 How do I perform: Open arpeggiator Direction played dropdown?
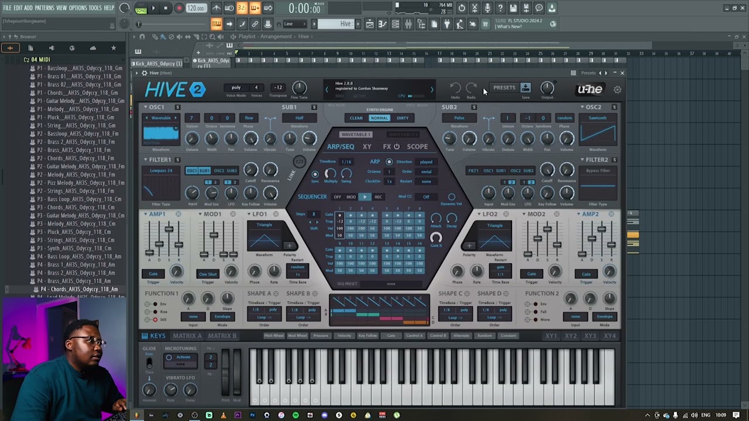tap(426, 162)
